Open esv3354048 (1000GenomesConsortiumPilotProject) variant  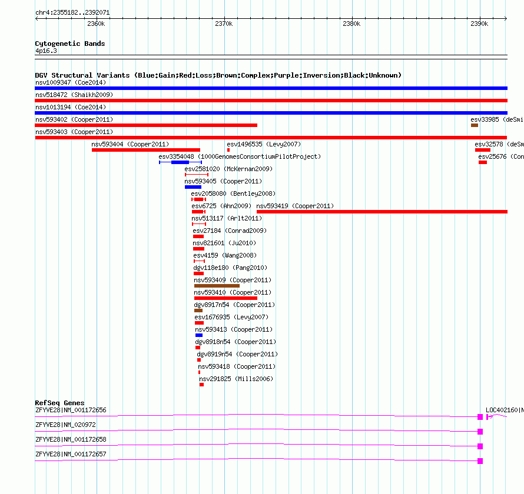(181, 162)
